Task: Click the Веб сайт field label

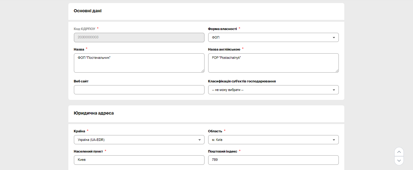Action: (x=81, y=81)
